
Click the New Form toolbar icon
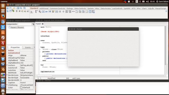point(10,8)
